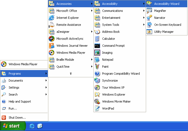The width and height of the screenshot is (188, 131).
Task: Launch Internet Explorer from Quick Launch bar
Action: [x=32, y=126]
